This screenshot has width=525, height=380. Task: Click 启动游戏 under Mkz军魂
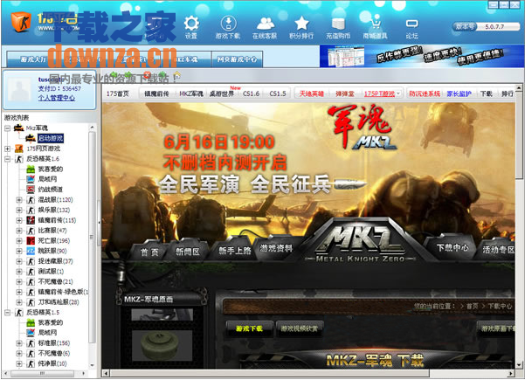click(x=50, y=138)
